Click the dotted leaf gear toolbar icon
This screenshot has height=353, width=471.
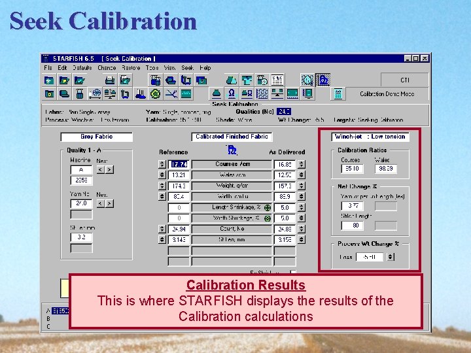coord(307,80)
